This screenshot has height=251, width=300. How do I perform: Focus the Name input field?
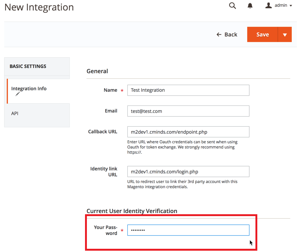tap(188, 90)
